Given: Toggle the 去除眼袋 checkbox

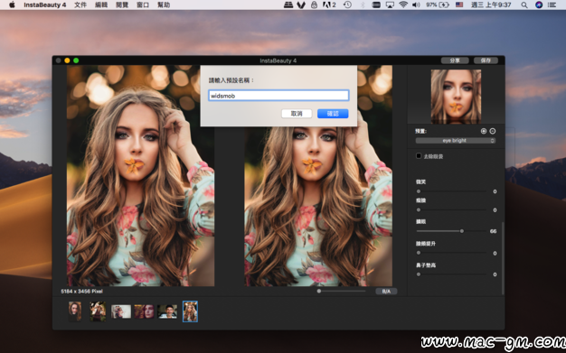Looking at the screenshot, I should tap(419, 156).
